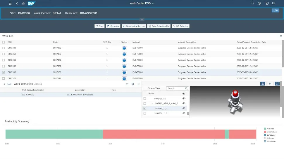Select the DMC349 row checkbox
Image resolution: width=284 pixels, height=159 pixels.
pyautogui.click(x=4, y=48)
